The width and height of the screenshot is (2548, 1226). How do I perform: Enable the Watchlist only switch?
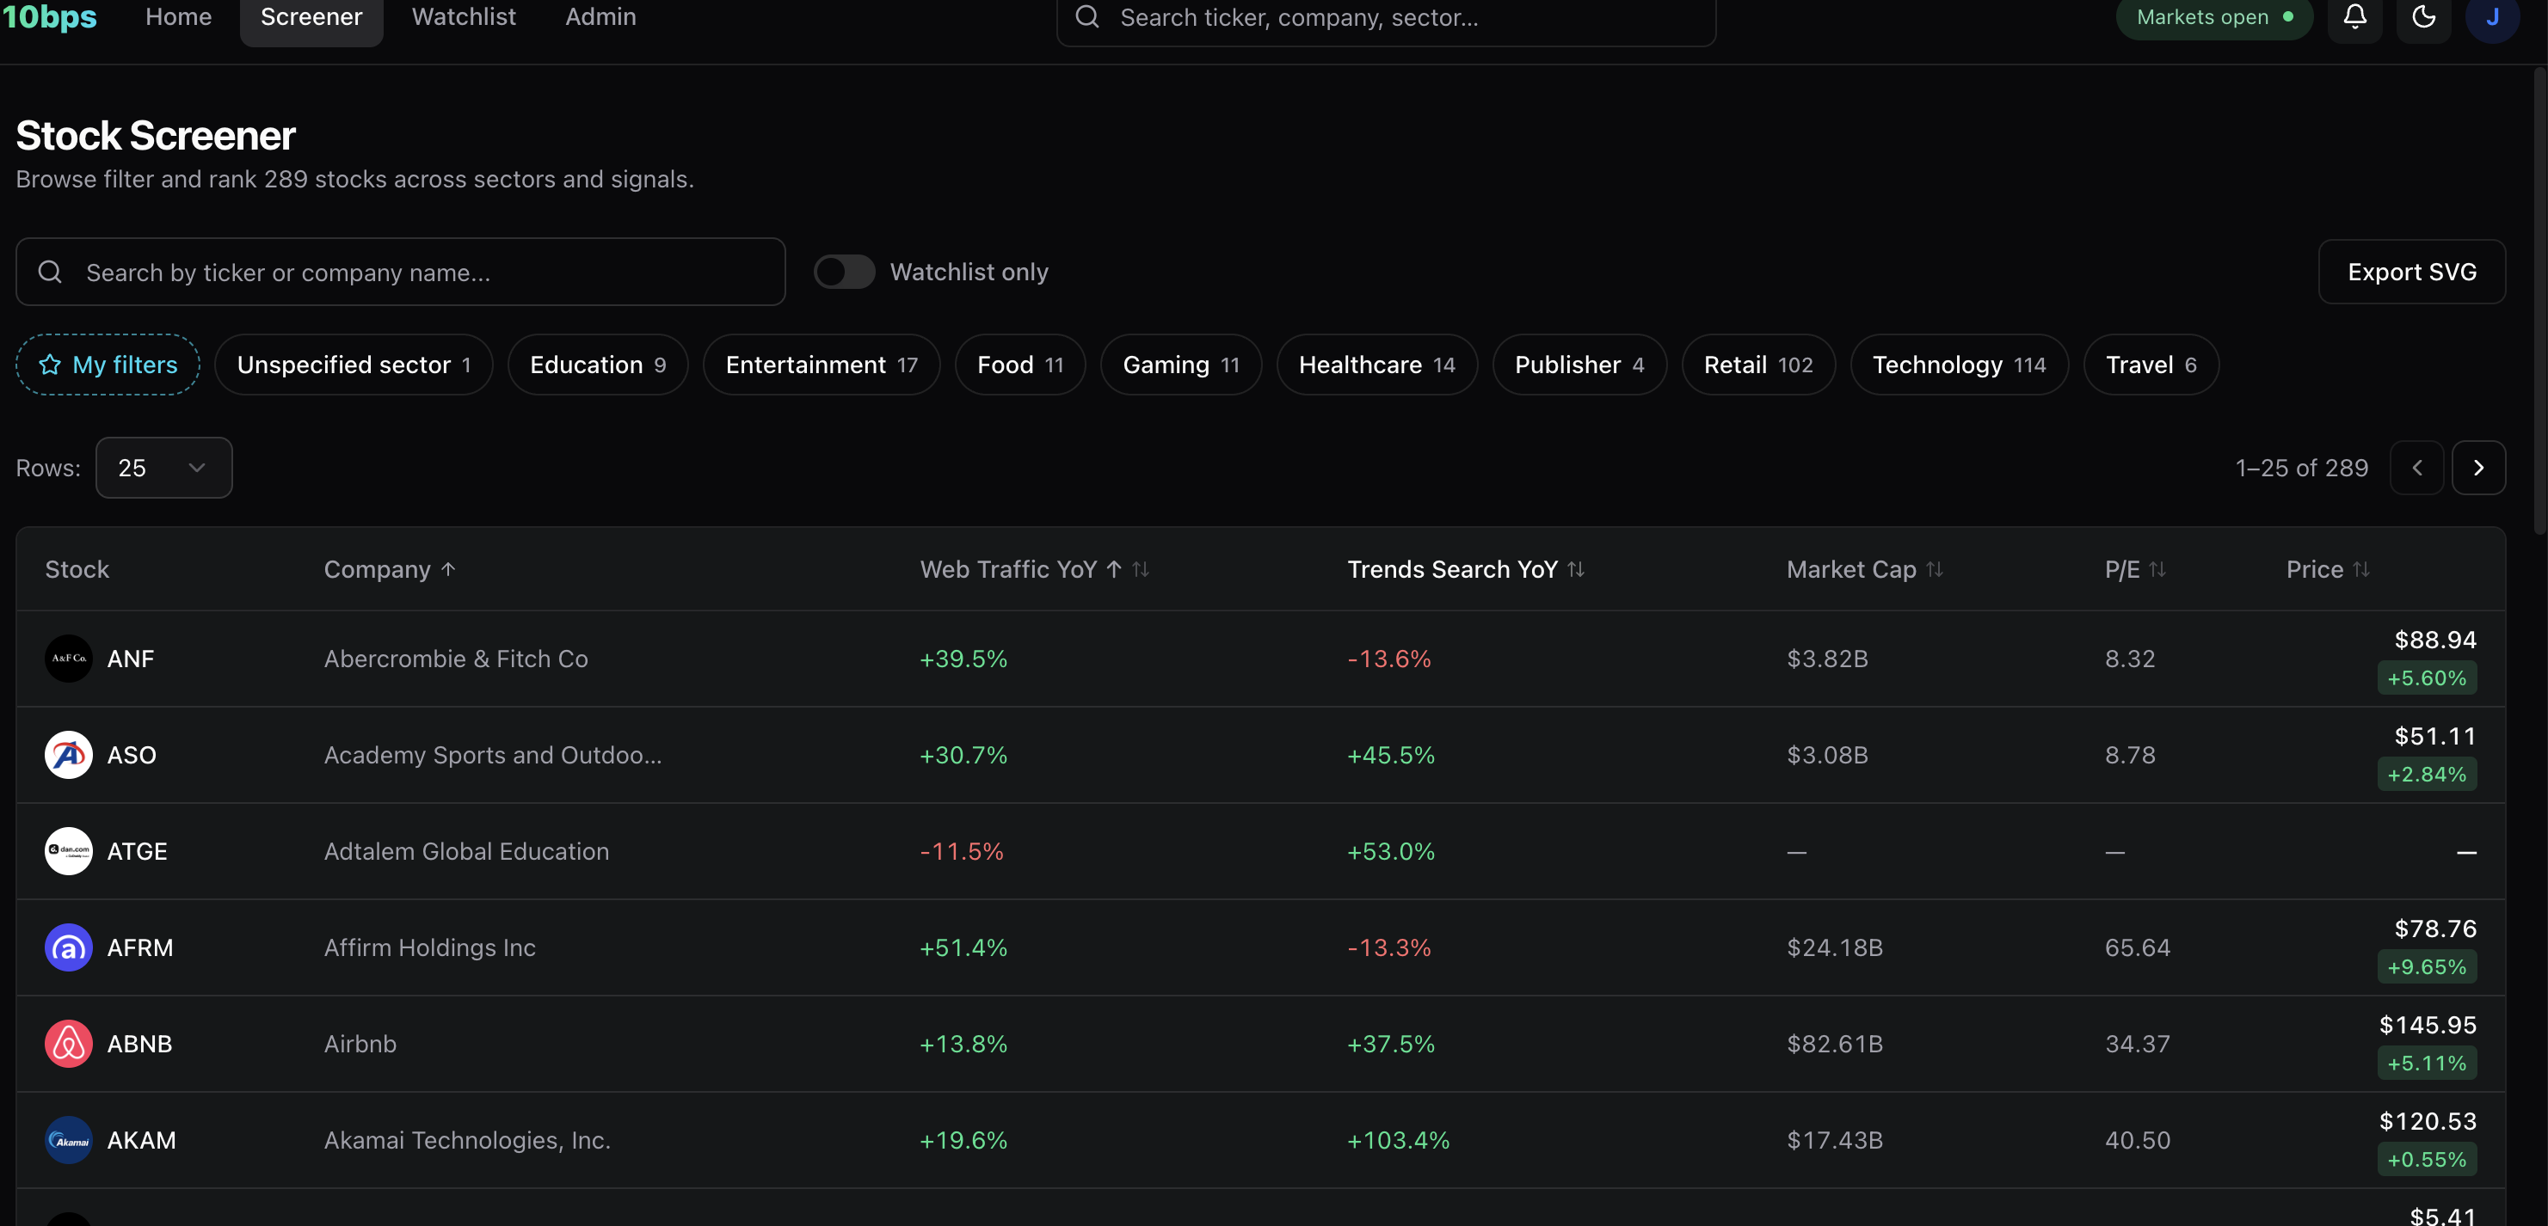click(844, 272)
